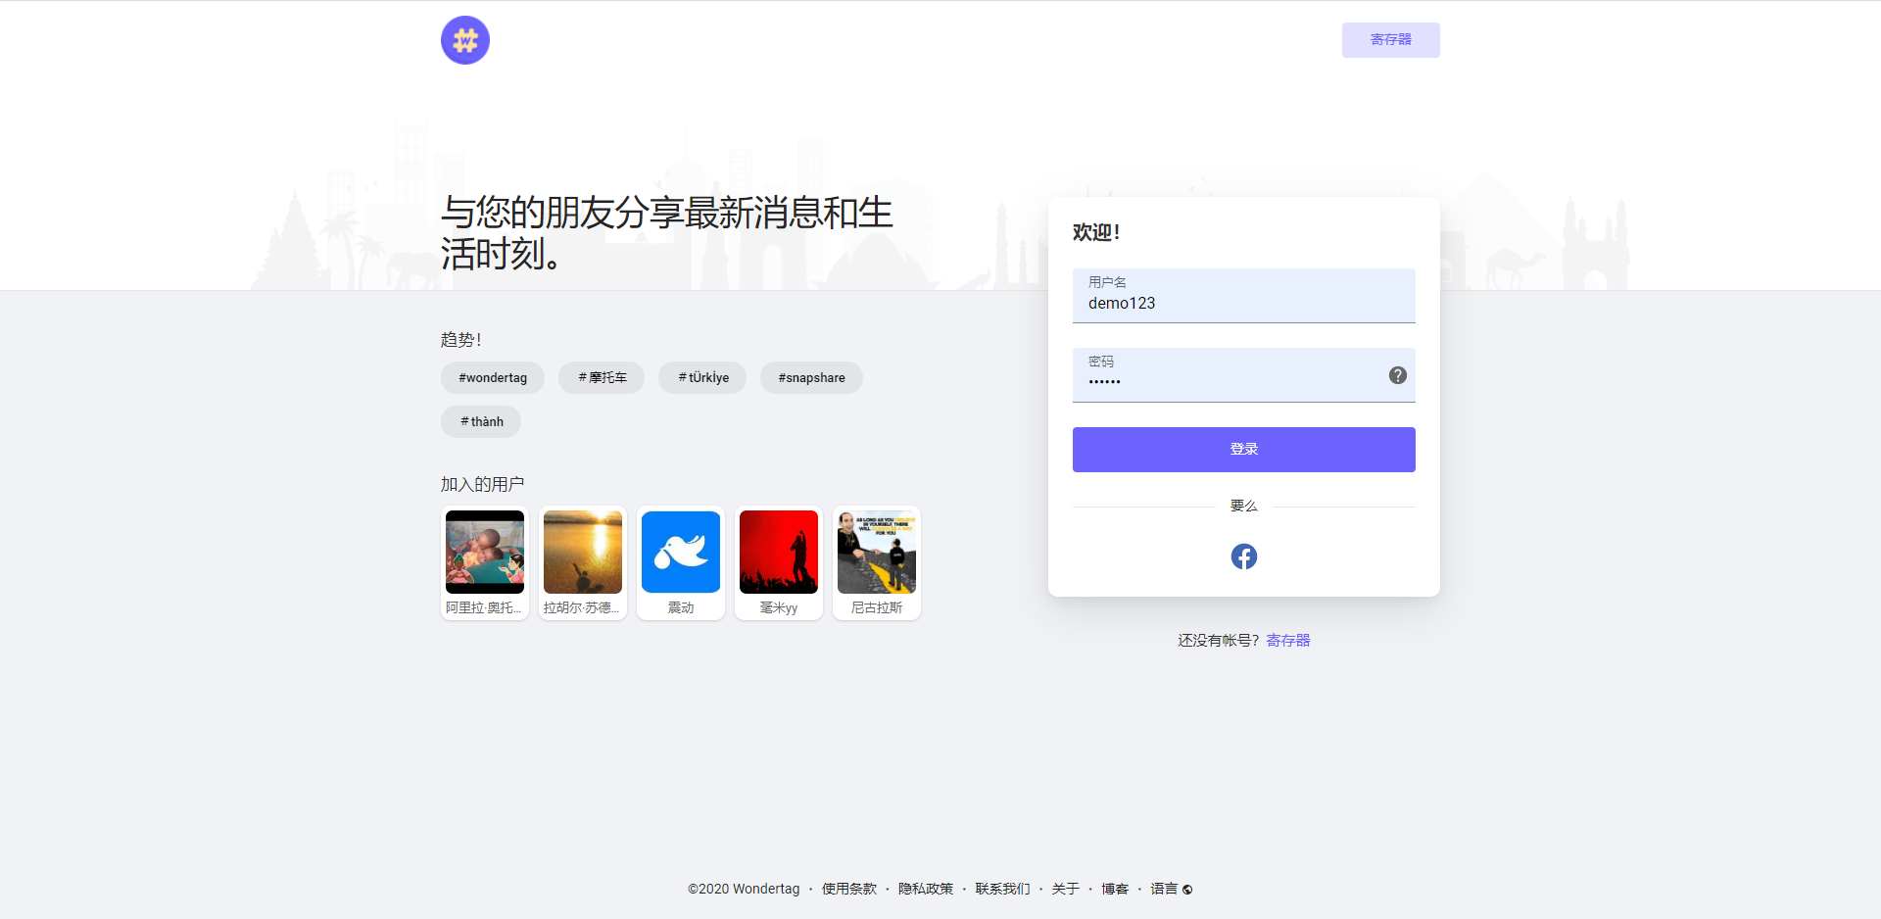Click the 寄存器 link next to 还没有帐号?
Image resolution: width=1881 pixels, height=919 pixels.
tap(1287, 640)
